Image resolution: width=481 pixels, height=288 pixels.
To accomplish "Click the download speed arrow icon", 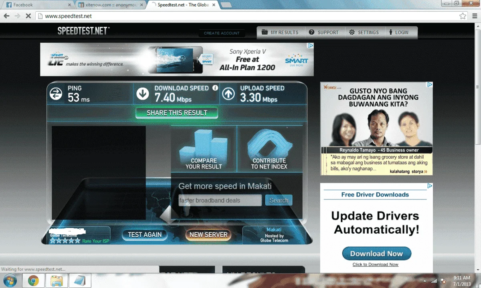I will (x=143, y=94).
